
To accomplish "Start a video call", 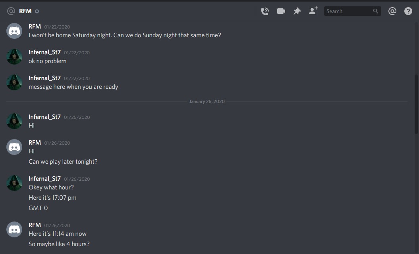I will 281,11.
